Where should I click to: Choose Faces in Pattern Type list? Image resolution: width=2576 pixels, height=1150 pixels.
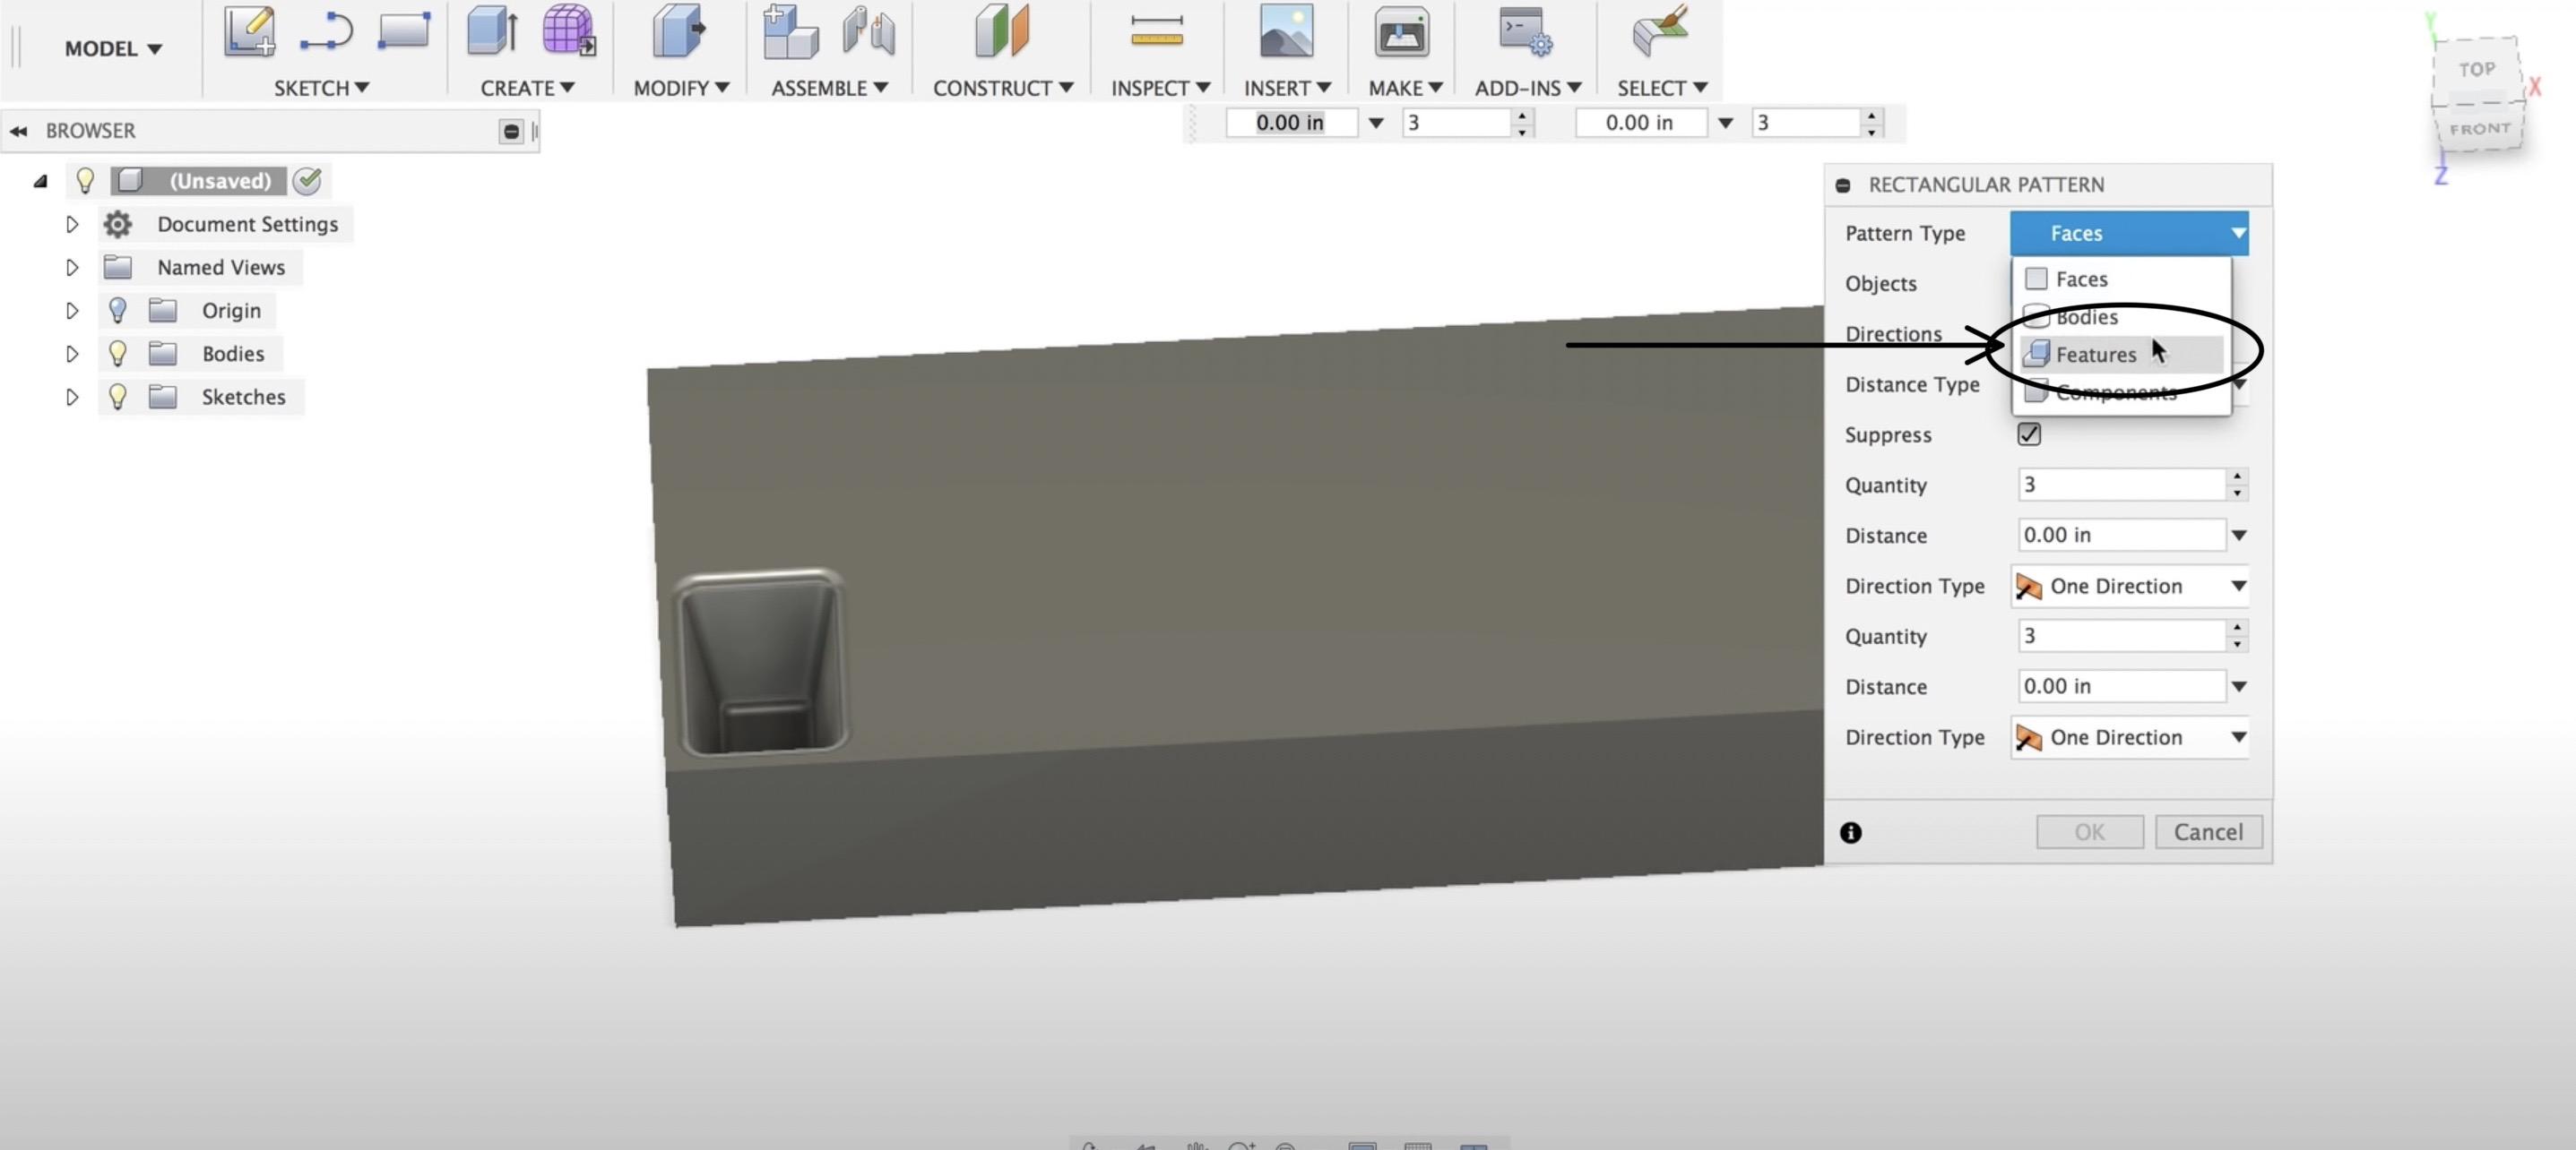[2121, 279]
